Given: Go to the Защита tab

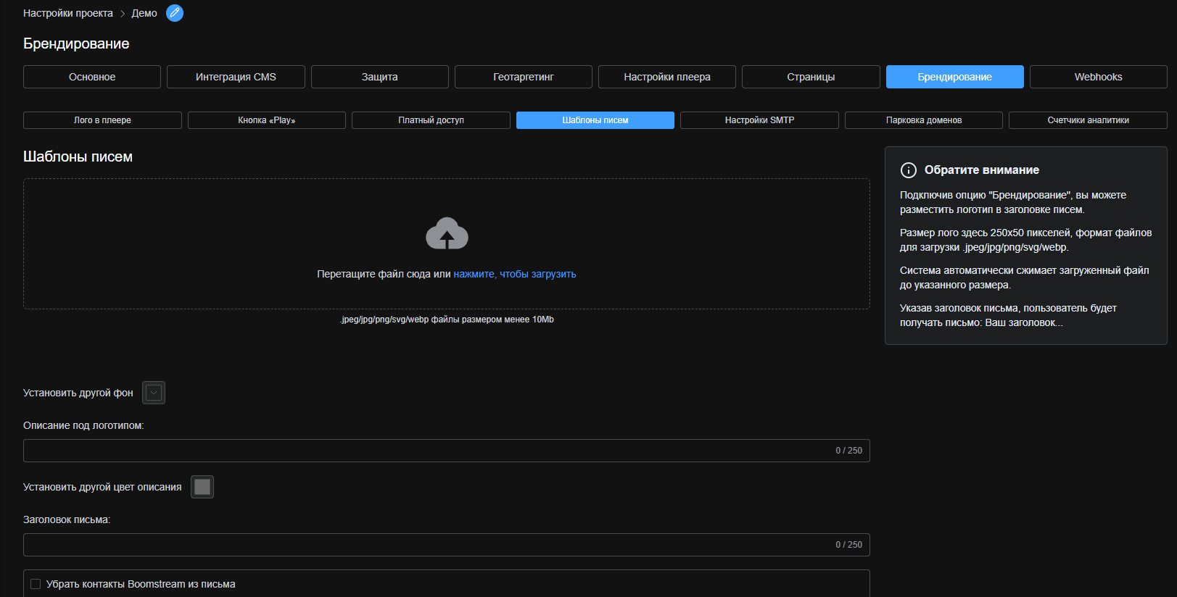Looking at the screenshot, I should [380, 77].
